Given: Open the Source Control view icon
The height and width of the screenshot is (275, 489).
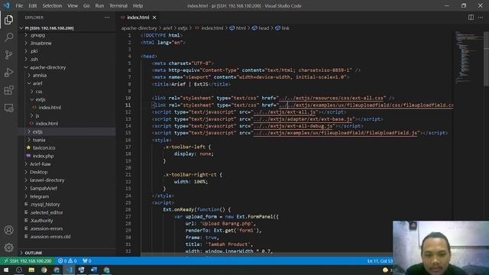Looking at the screenshot, I should pyautogui.click(x=8, y=55).
